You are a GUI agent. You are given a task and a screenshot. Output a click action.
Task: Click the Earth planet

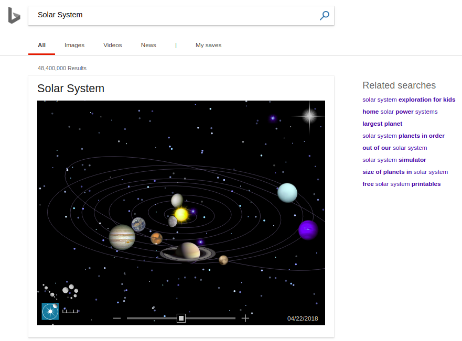(138, 224)
